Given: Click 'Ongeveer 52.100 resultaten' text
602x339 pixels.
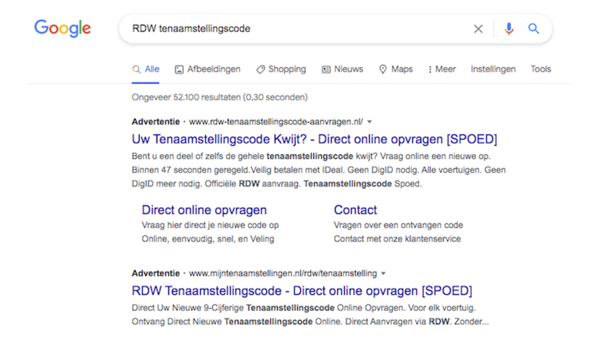Looking at the screenshot, I should coord(219,97).
